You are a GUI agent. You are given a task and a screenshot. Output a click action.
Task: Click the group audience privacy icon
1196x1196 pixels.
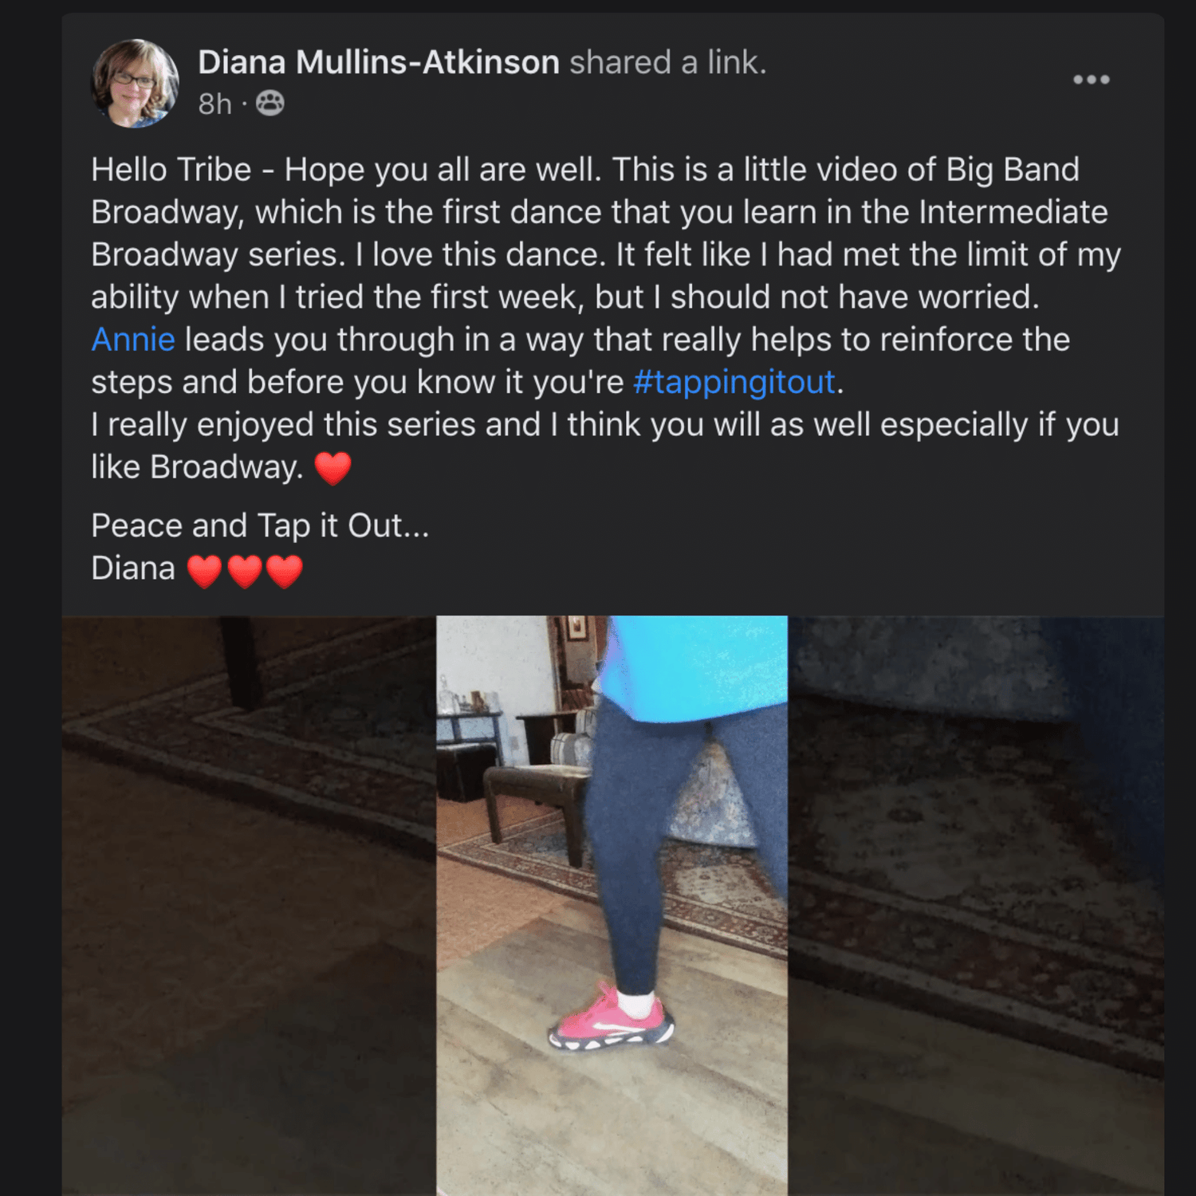pos(270,104)
